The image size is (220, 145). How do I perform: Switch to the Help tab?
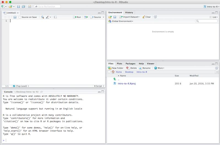pos(141,64)
